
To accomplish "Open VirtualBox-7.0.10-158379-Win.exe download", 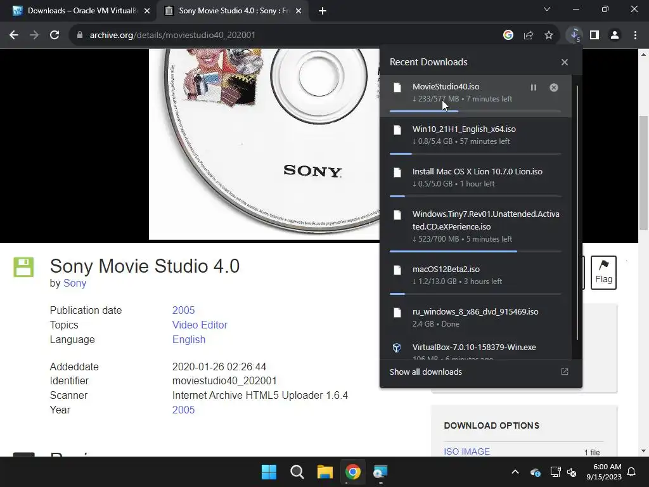I will pos(475,349).
